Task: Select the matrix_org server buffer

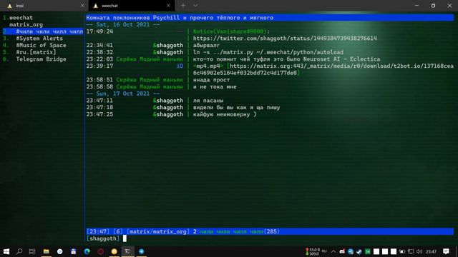Action: tap(26, 25)
